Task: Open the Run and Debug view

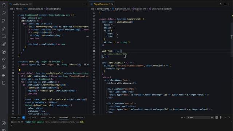Action: [4, 28]
